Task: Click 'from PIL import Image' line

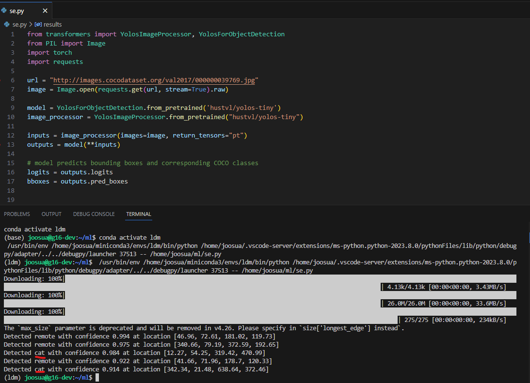Action: point(66,44)
